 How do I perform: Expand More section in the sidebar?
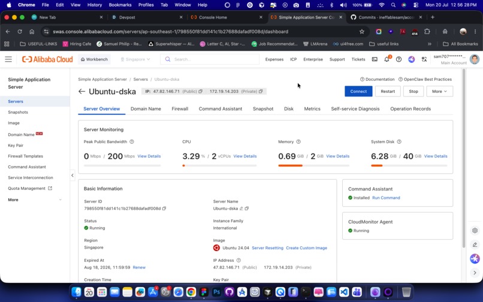click(x=35, y=200)
